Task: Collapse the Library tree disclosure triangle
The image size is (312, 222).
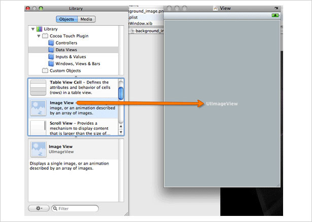Action: [x=33, y=29]
